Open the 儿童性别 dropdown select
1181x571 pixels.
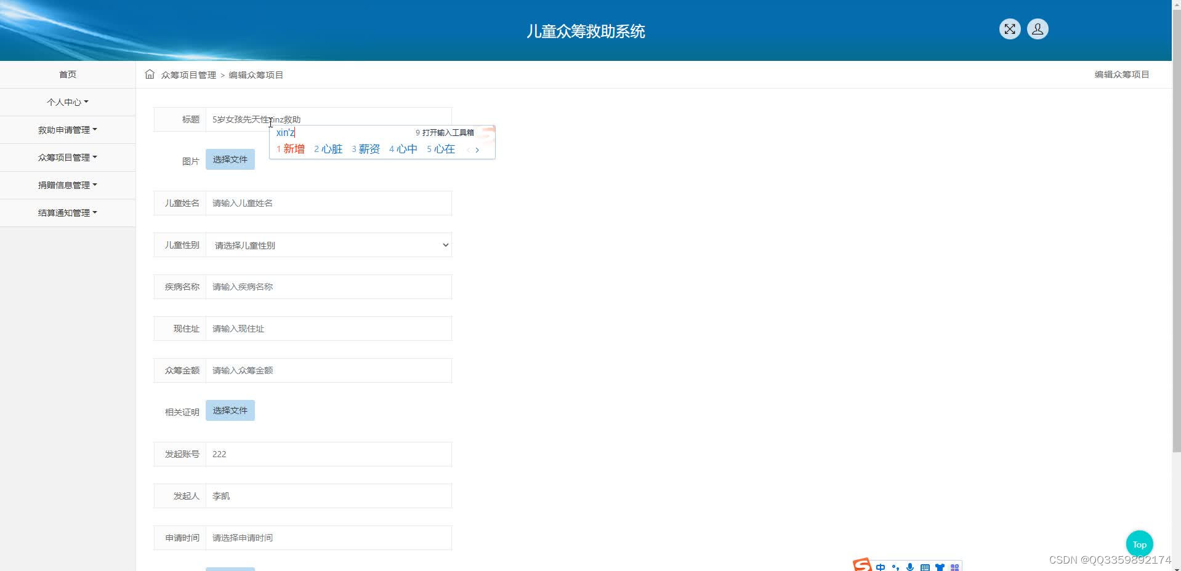(329, 245)
